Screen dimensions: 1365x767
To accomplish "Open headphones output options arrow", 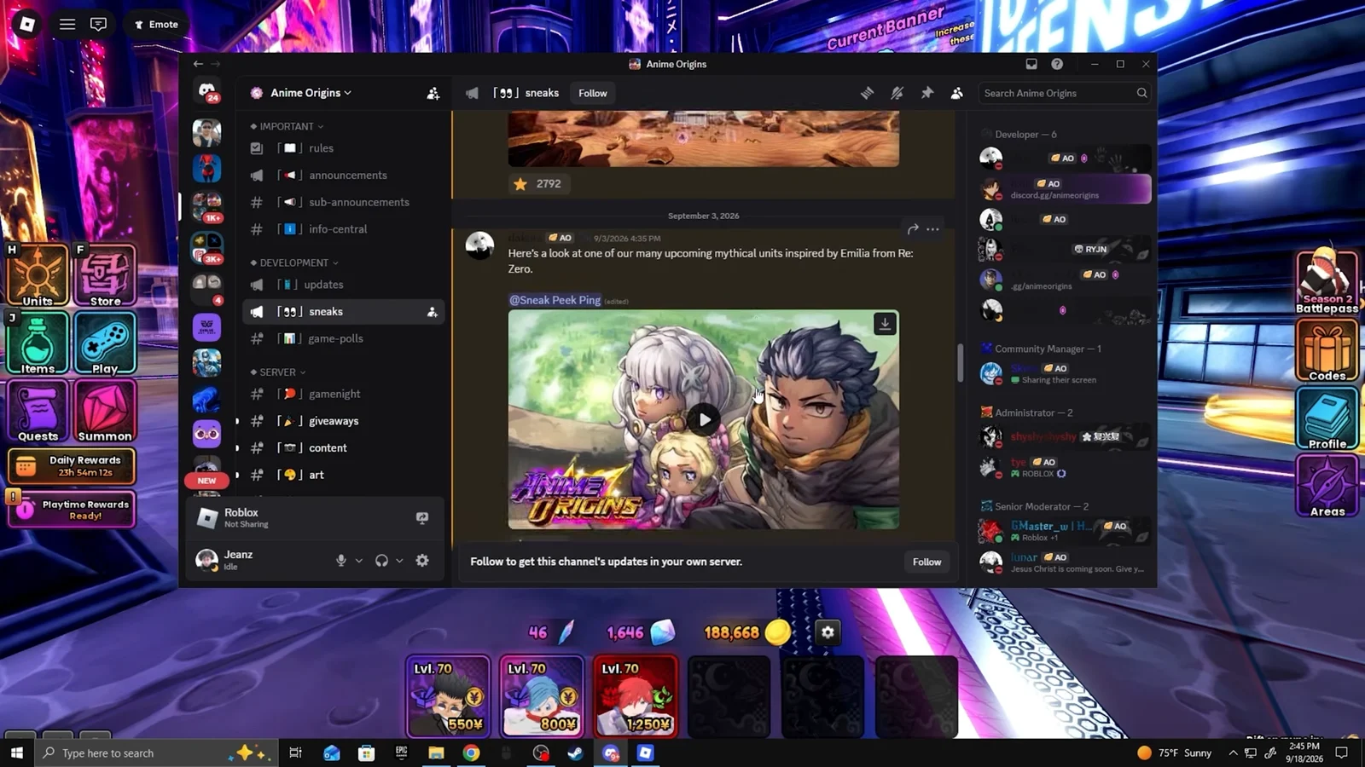I will pos(399,560).
